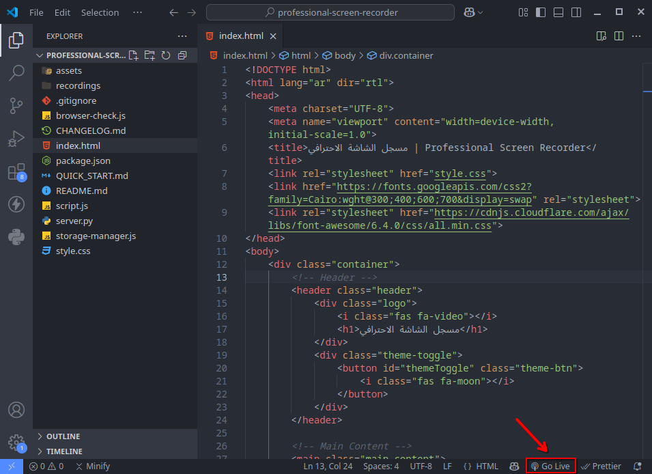Open the Selection menu
The height and width of the screenshot is (474, 652).
tap(100, 12)
